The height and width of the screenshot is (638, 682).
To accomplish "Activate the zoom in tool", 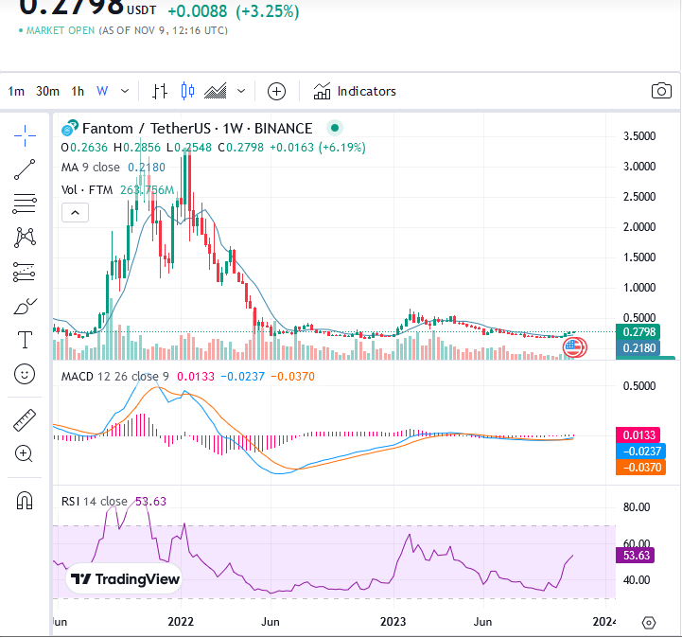I will [24, 453].
